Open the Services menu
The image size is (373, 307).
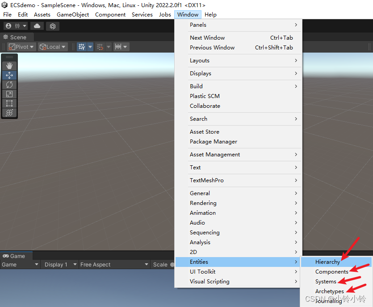142,14
